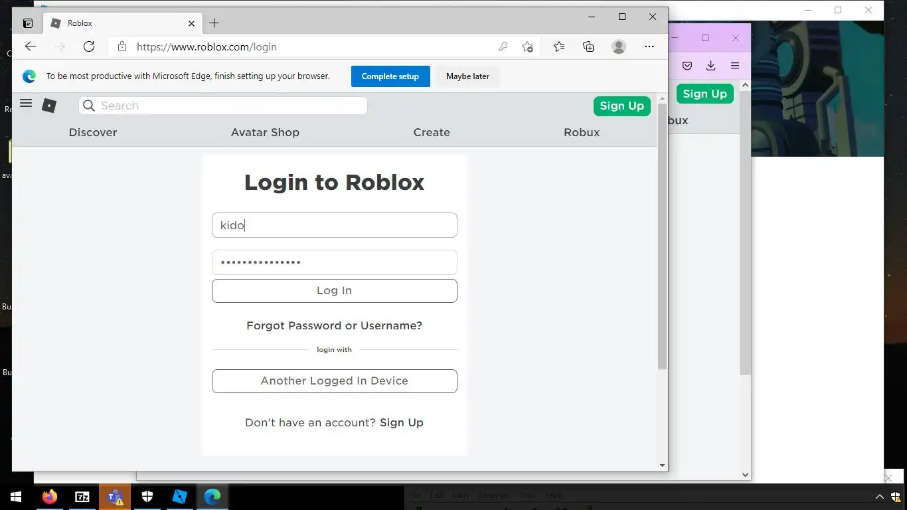
Task: Open the Pocket icon in background Firefox window
Action: click(x=687, y=66)
